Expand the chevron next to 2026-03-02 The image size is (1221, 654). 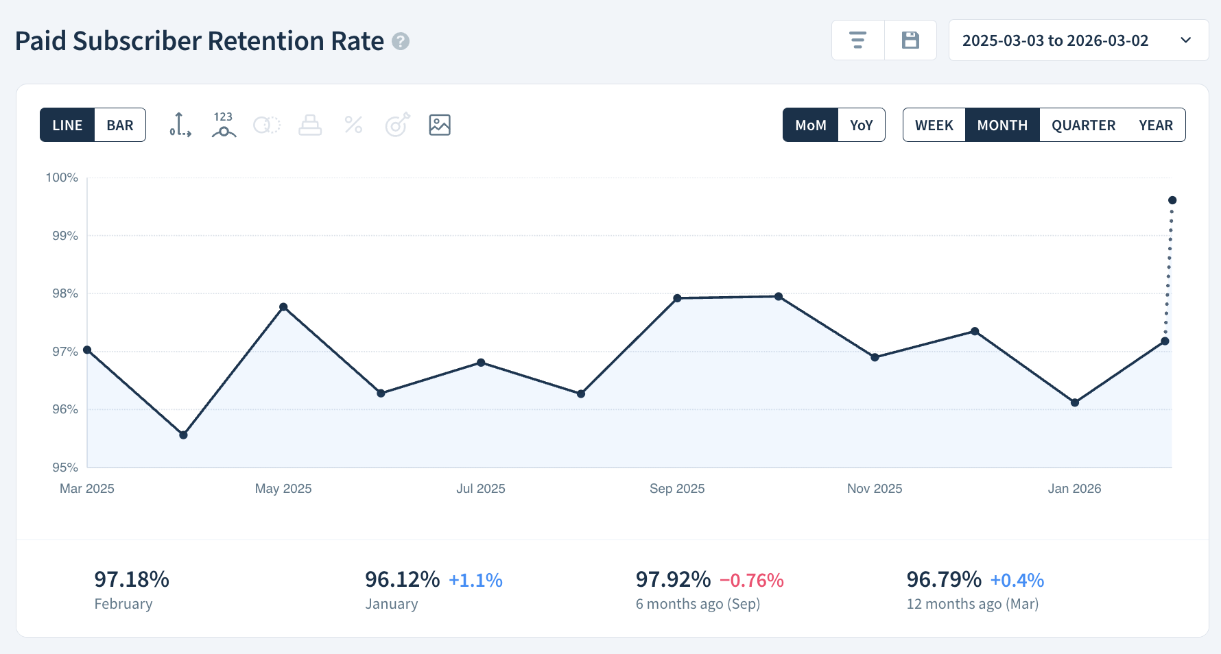pos(1185,40)
